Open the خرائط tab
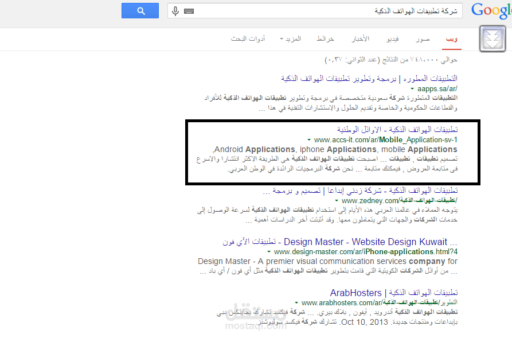The width and height of the screenshot is (512, 338). (x=325, y=39)
